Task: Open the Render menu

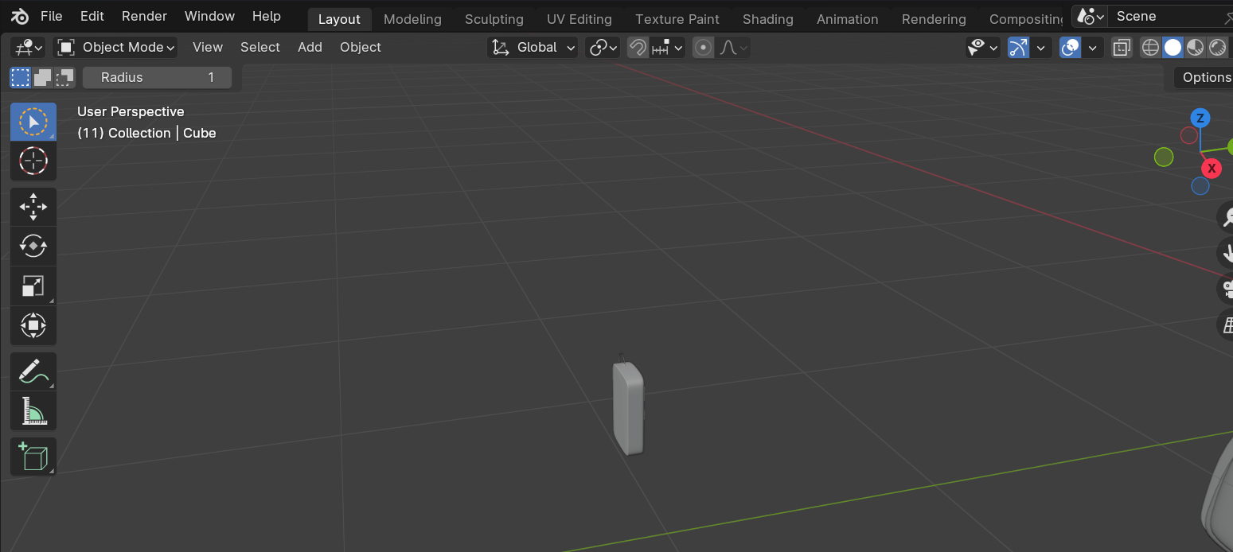Action: (144, 16)
